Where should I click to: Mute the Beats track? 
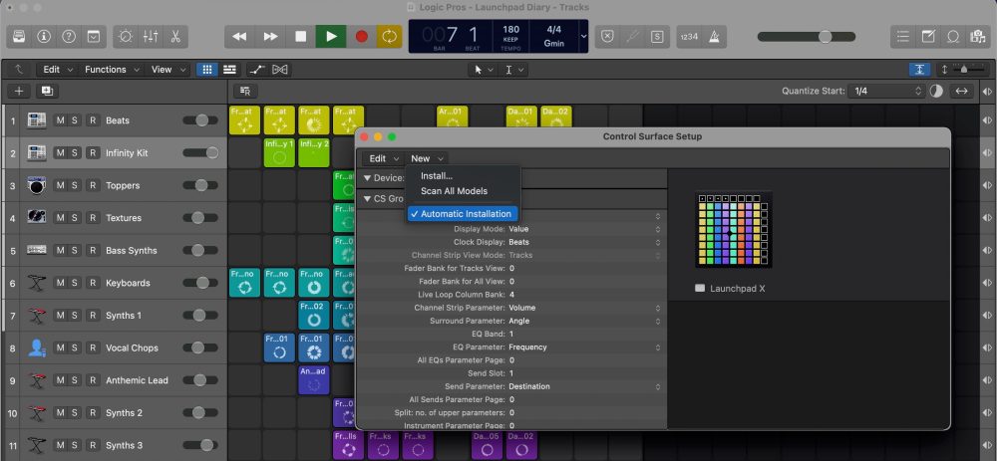tap(60, 120)
